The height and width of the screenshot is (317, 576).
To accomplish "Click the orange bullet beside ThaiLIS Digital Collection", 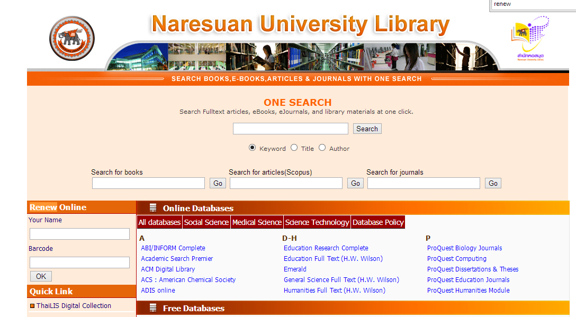I will (x=32, y=305).
